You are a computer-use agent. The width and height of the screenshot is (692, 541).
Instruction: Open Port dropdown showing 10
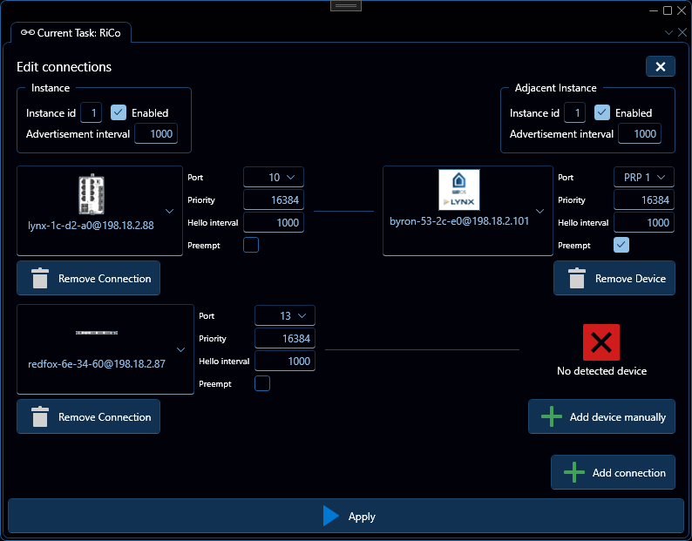274,178
